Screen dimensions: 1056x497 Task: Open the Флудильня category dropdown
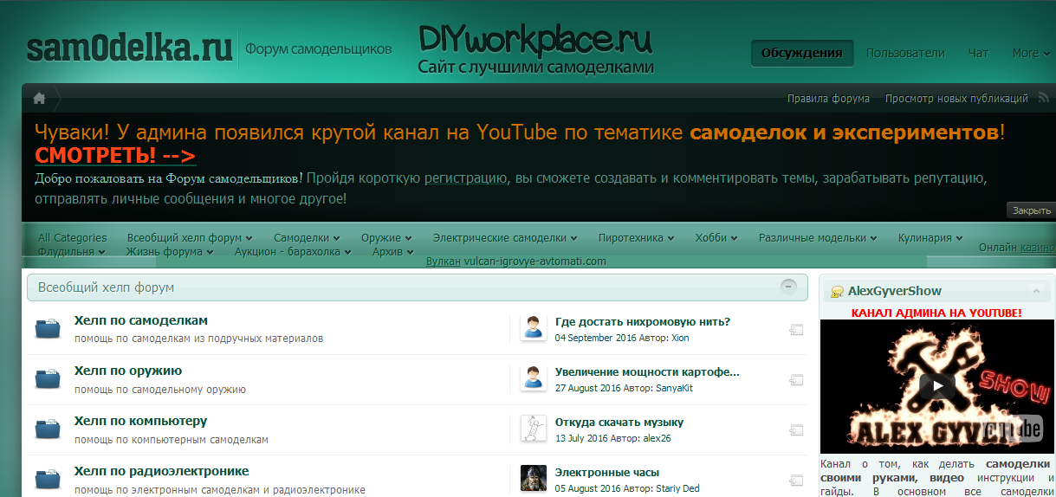pyautogui.click(x=72, y=252)
